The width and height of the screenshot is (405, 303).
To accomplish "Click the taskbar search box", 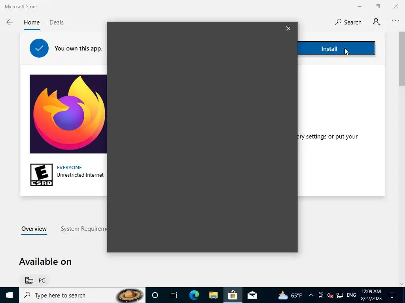I will pyautogui.click(x=82, y=295).
